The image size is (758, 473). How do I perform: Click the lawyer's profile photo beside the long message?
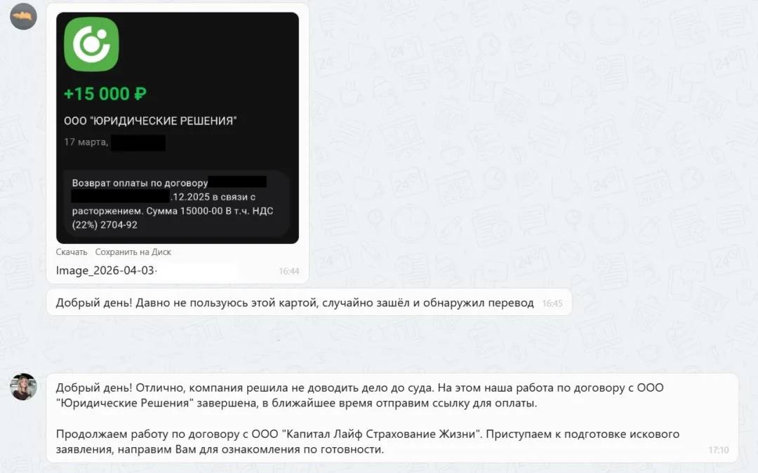pyautogui.click(x=23, y=387)
